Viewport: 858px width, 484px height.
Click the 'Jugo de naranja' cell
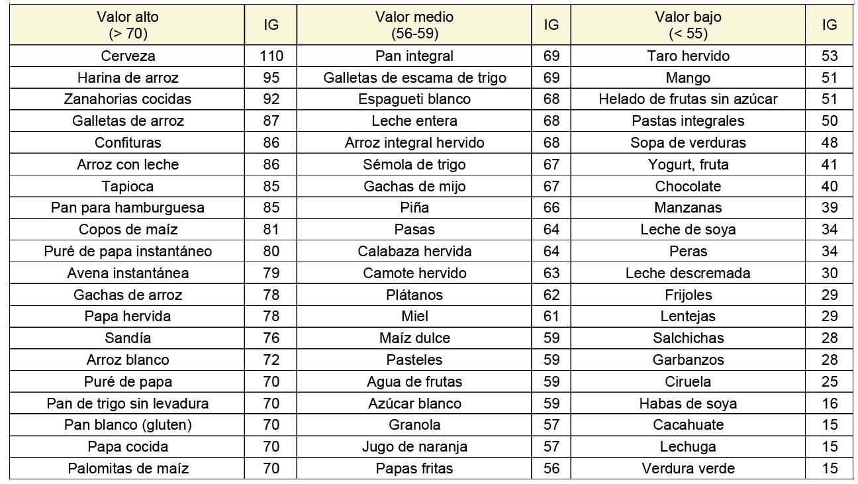pyautogui.click(x=414, y=446)
